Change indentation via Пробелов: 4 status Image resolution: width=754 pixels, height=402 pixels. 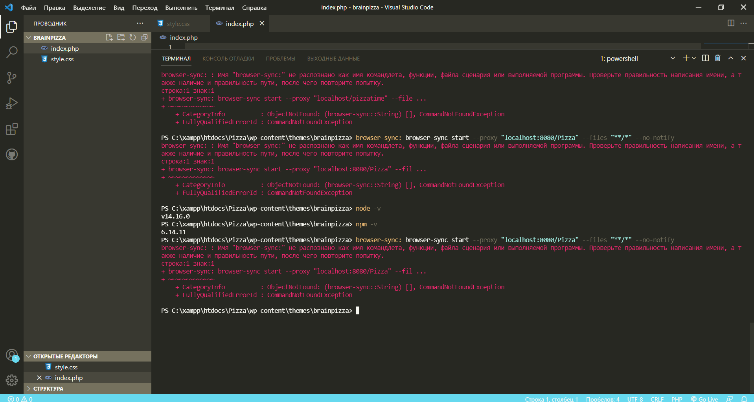[x=603, y=399]
